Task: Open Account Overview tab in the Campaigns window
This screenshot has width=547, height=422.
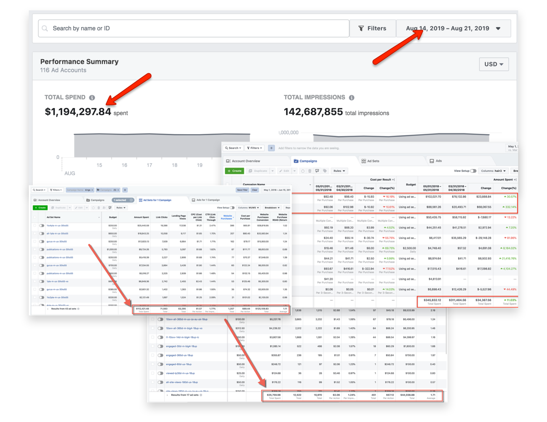Action: coord(243,161)
